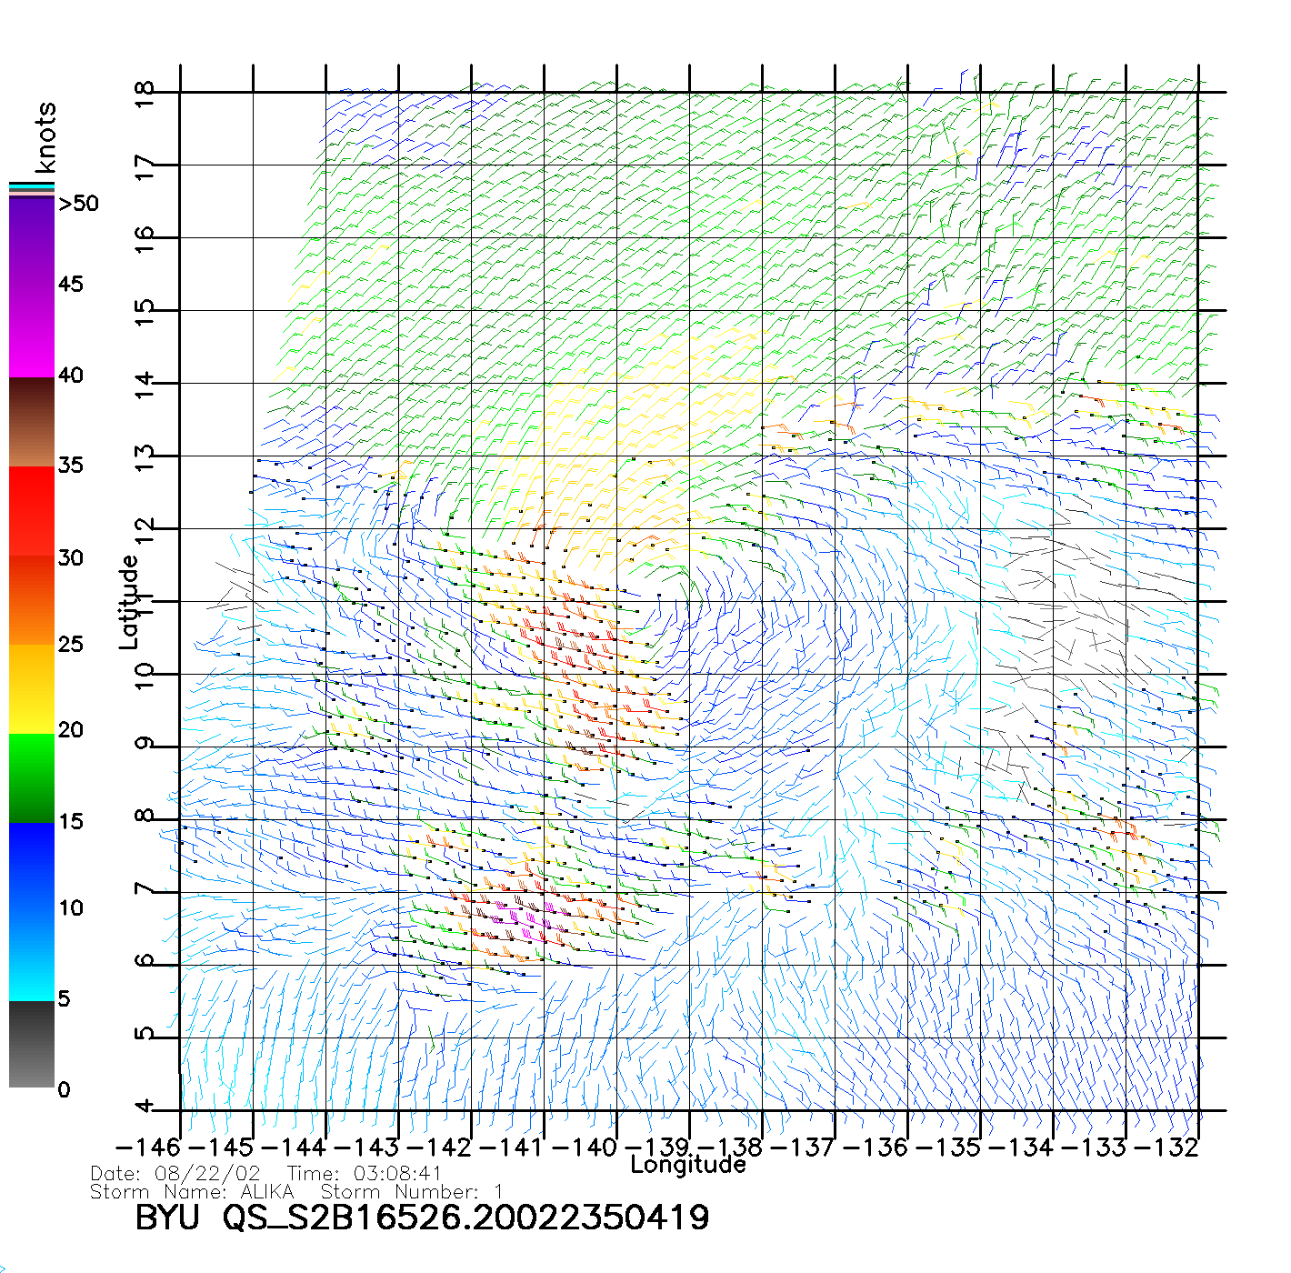Click latitude tick label '13'
The height and width of the screenshot is (1273, 1291).
click(145, 458)
